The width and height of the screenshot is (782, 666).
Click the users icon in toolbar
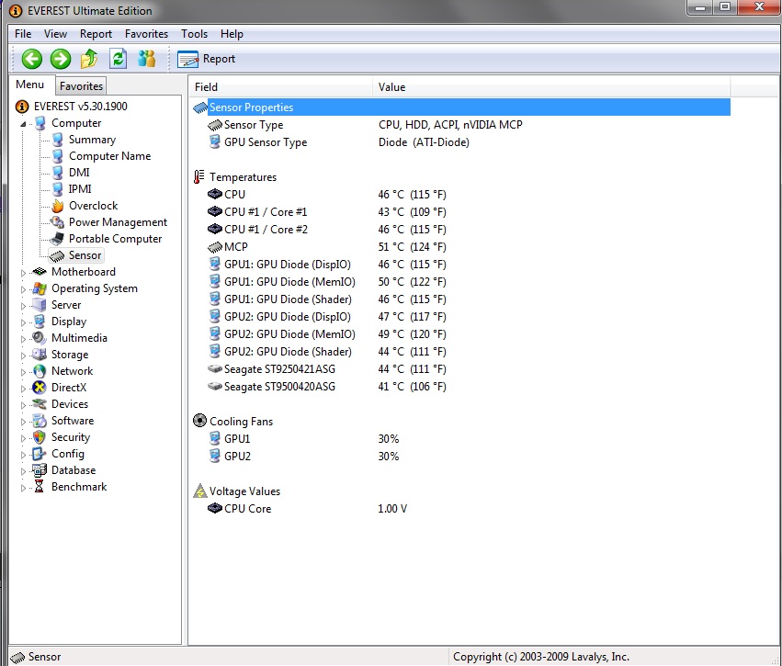click(x=147, y=59)
